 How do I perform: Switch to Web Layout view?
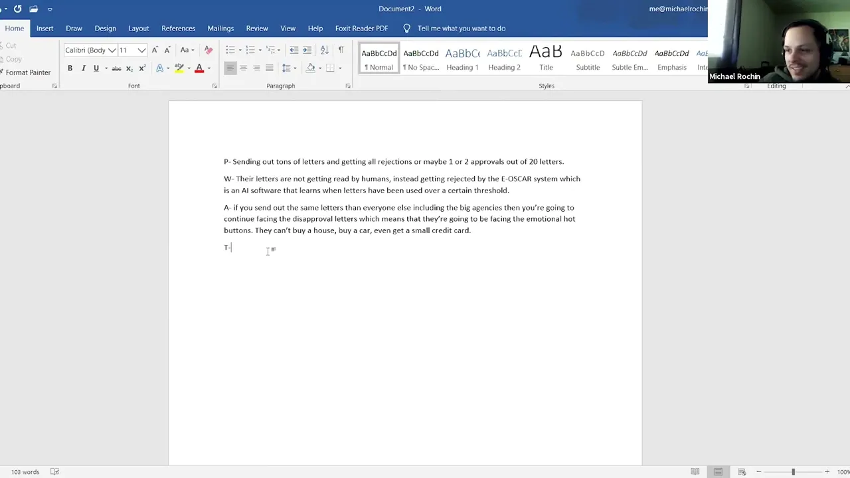742,472
